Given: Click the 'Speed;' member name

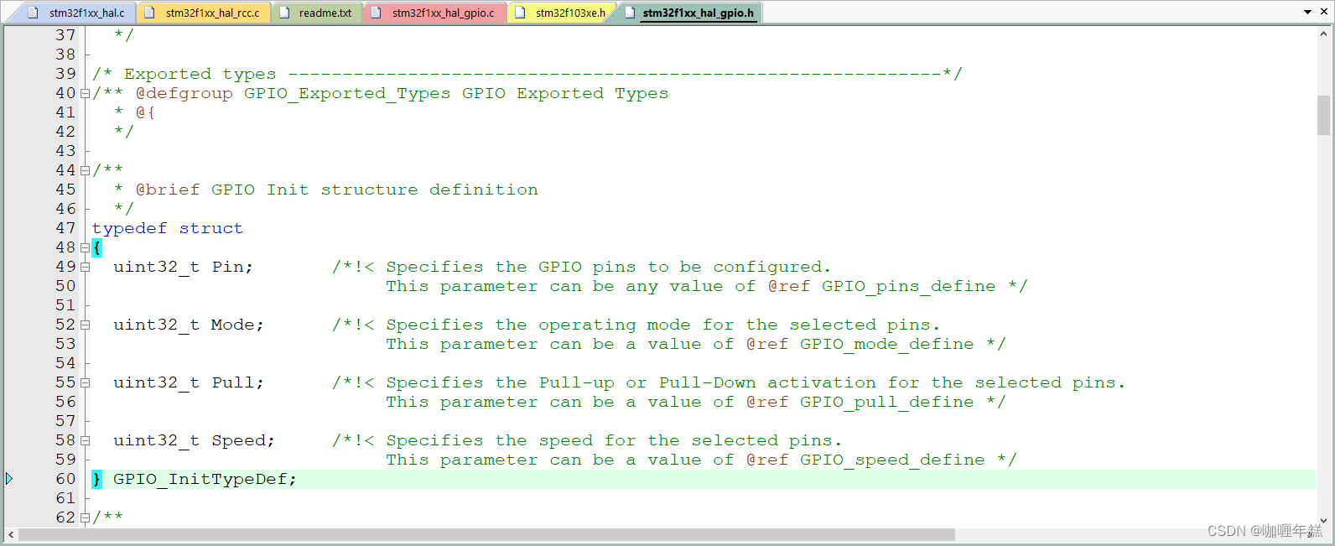Looking at the screenshot, I should coord(243,440).
